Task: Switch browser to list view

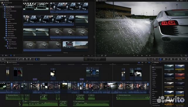Action: (x=14, y=56)
